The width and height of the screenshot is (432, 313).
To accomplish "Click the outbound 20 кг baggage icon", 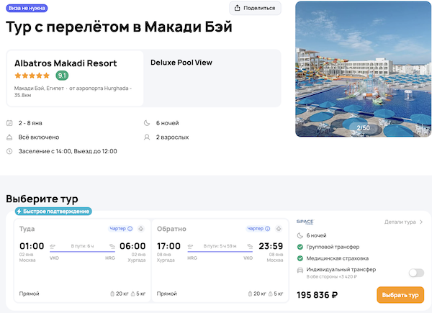I will point(111,294).
